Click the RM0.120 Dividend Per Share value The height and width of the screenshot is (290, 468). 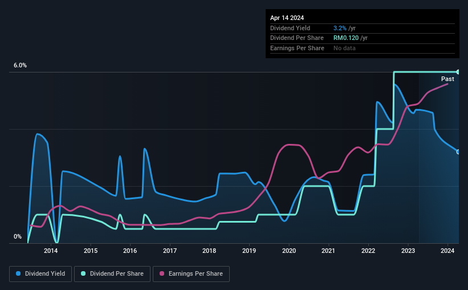click(x=346, y=38)
